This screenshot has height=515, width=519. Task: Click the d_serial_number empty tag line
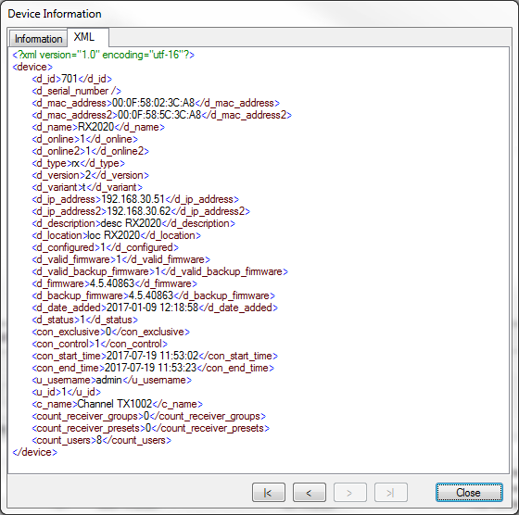click(x=76, y=91)
